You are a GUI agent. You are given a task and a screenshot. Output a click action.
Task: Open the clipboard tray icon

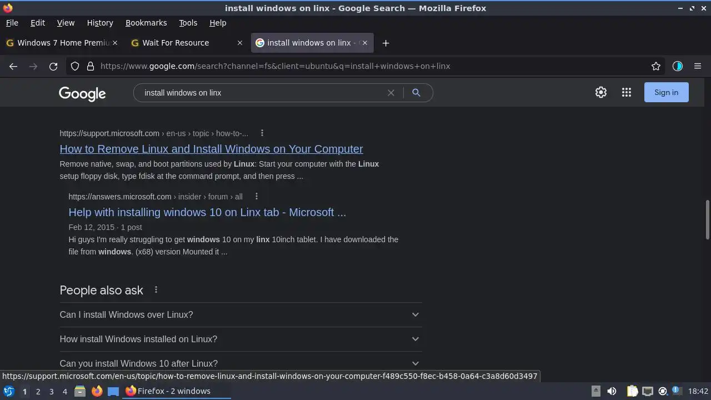[x=632, y=391]
